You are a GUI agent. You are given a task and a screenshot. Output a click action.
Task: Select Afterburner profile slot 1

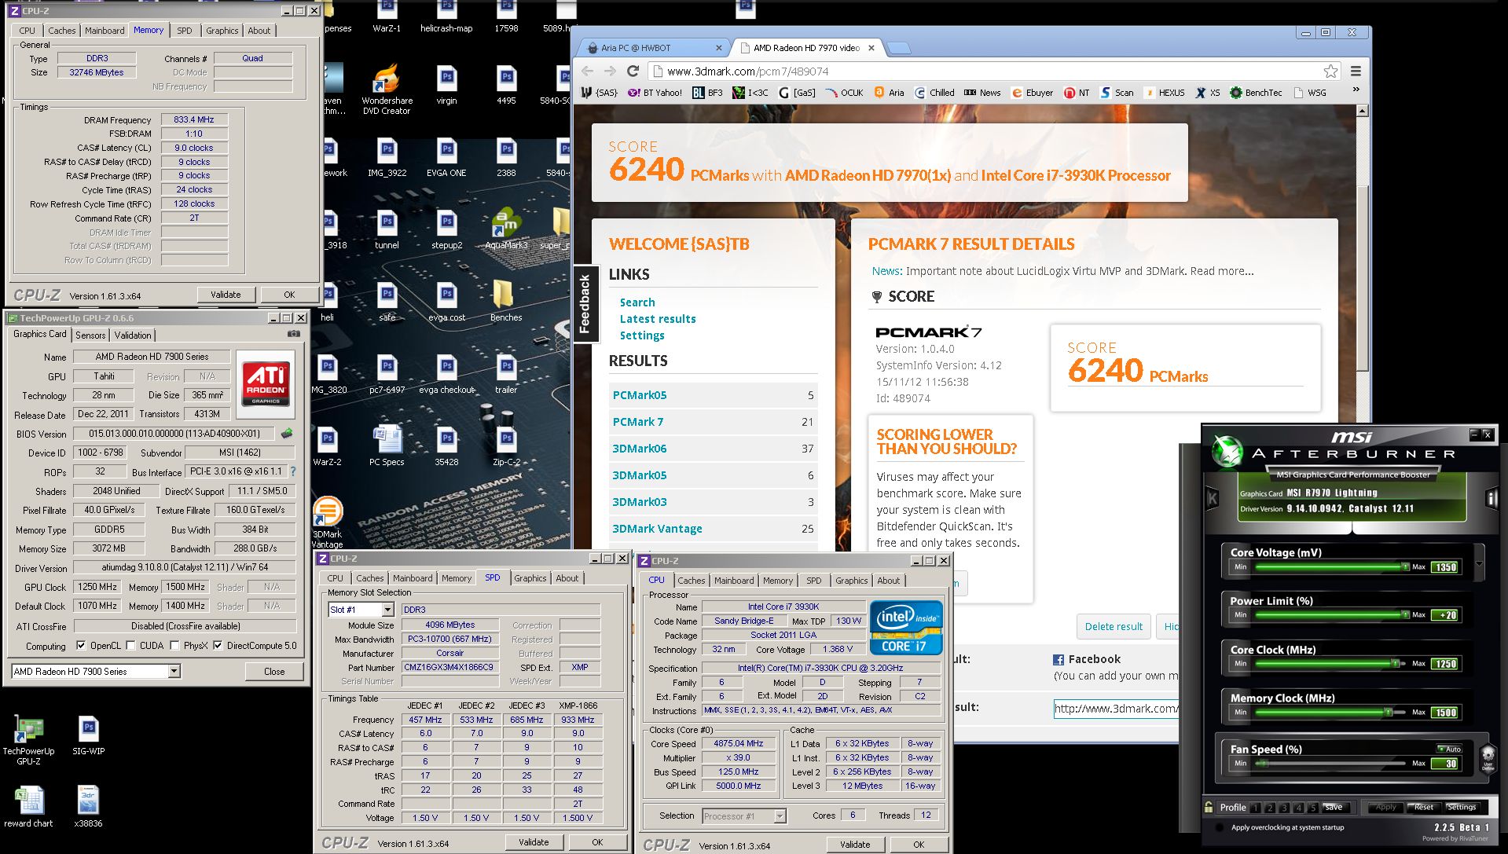[x=1256, y=808]
